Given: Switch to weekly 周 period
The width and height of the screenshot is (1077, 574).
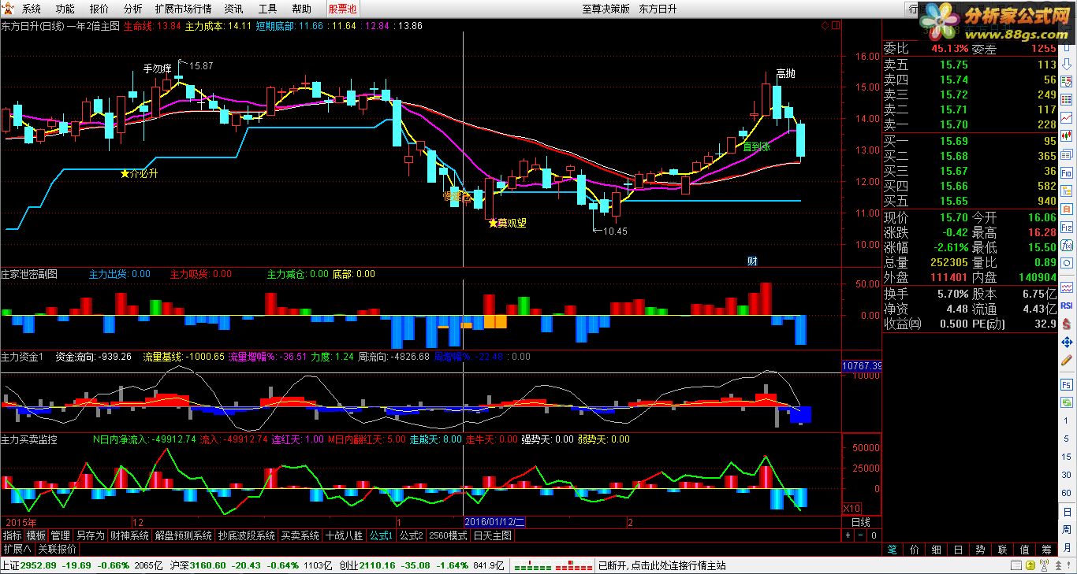Looking at the screenshot, I should (1067, 531).
